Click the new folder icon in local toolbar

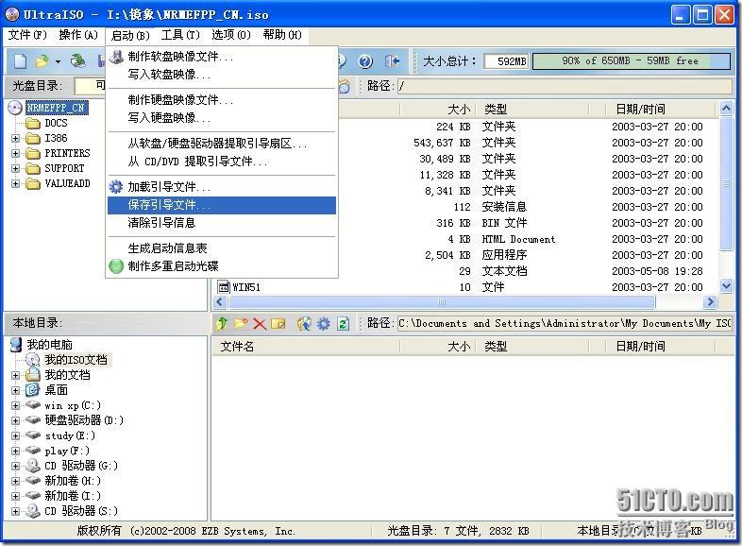click(241, 324)
